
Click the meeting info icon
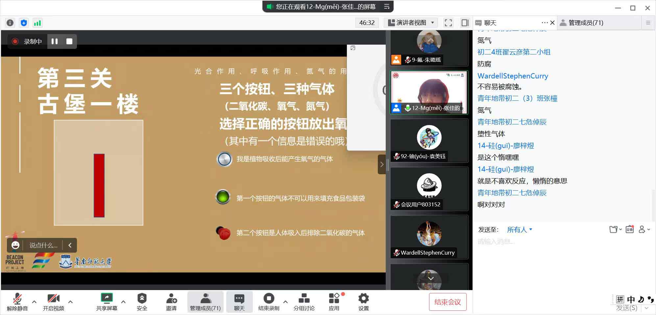click(10, 23)
